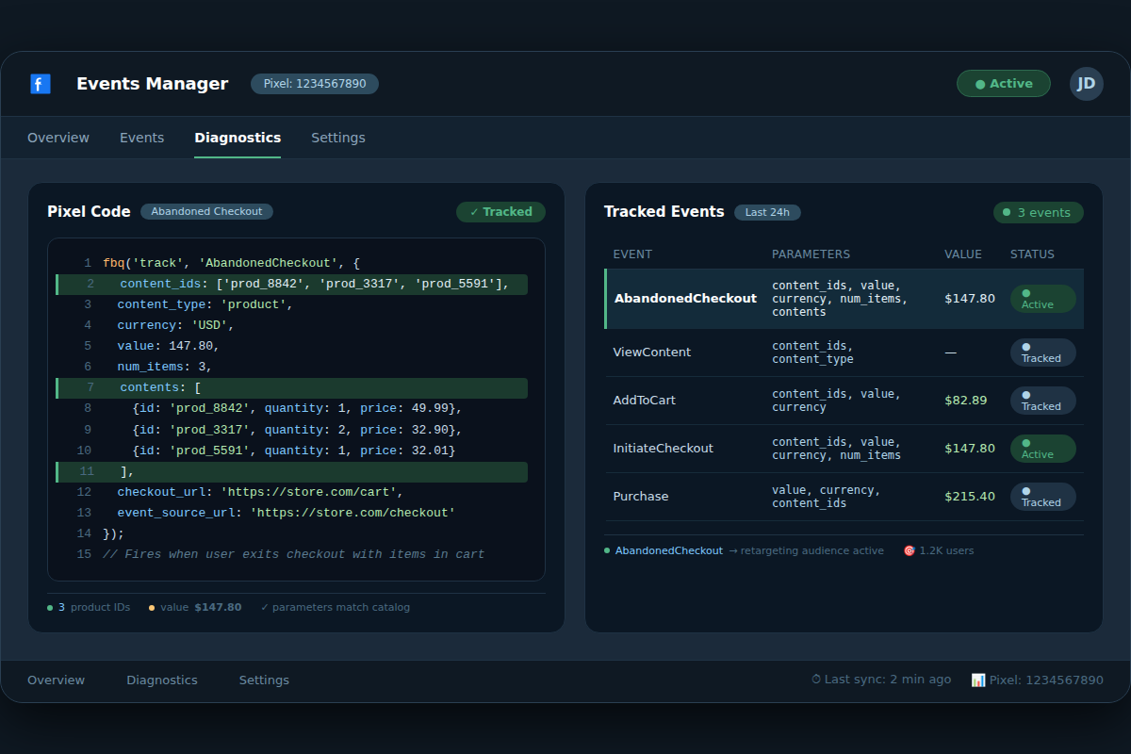
Task: Click Tracked status of AddToCart row
Action: pos(1043,401)
